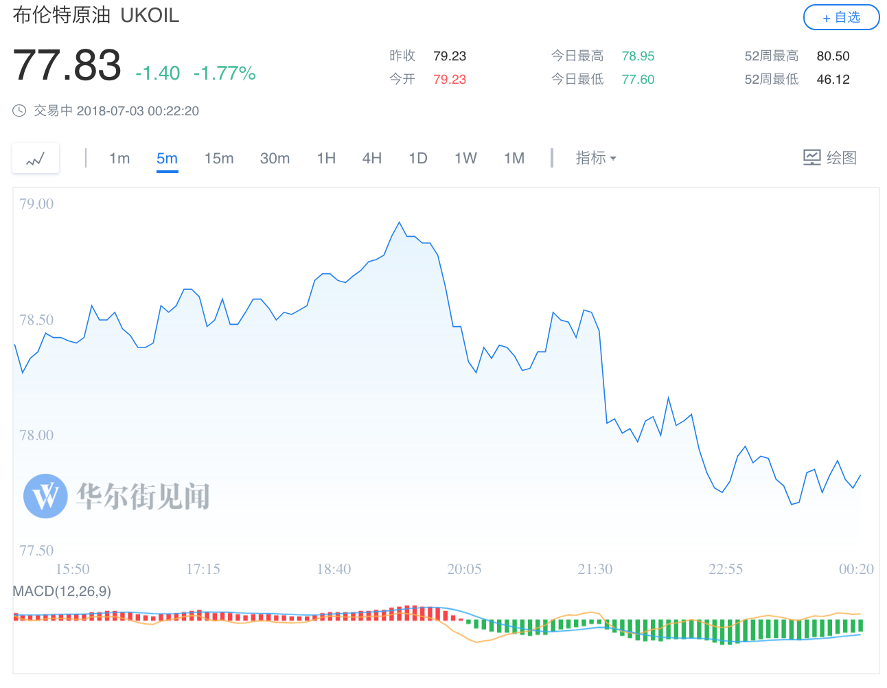Click the line chart type icon
This screenshot has height=688, width=887.
[x=36, y=159]
